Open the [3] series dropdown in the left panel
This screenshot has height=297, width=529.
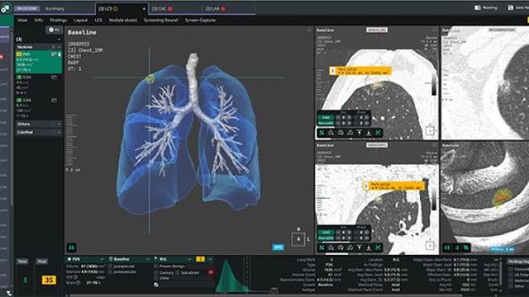(38, 40)
